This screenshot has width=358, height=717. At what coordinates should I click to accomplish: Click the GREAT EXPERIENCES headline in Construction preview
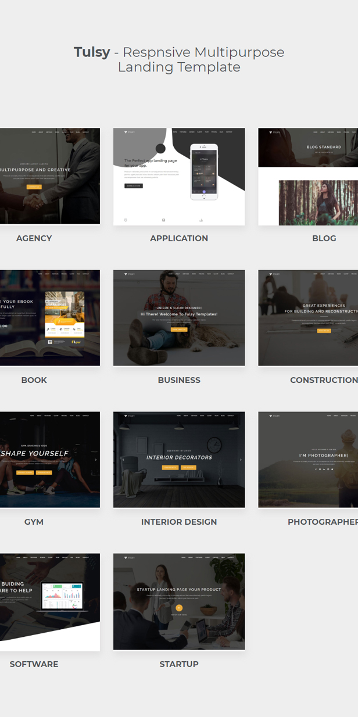point(324,306)
